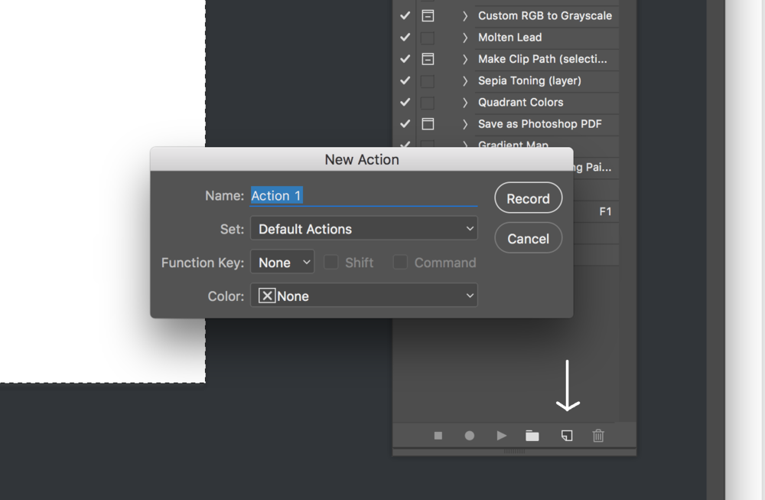Click the Create New Action icon
The image size is (765, 500).
point(566,436)
